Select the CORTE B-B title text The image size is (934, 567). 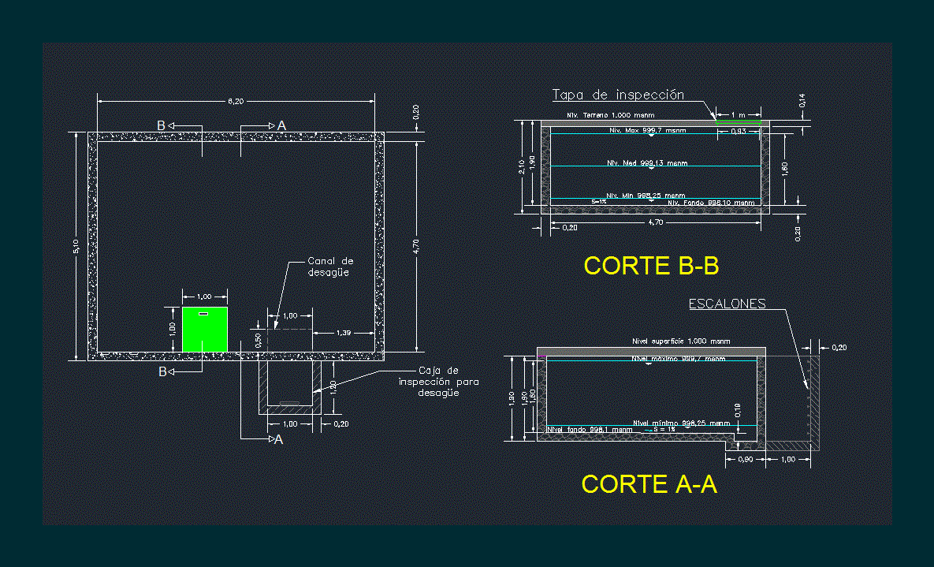point(651,267)
